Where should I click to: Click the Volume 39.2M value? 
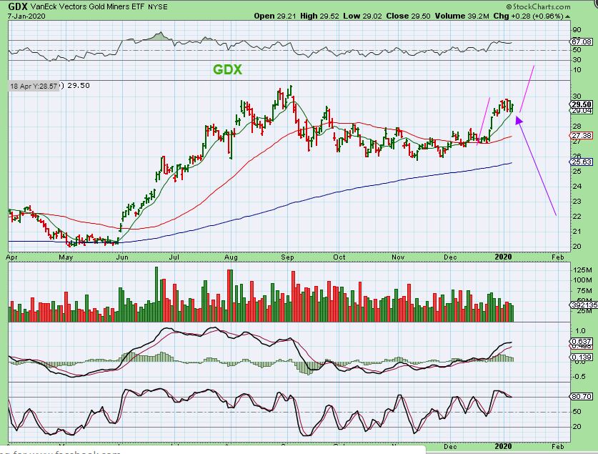[x=462, y=16]
